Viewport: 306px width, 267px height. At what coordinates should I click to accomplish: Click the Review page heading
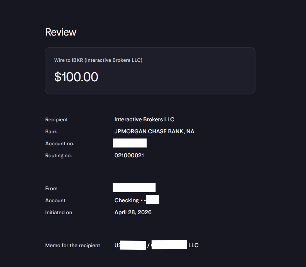[x=61, y=32]
